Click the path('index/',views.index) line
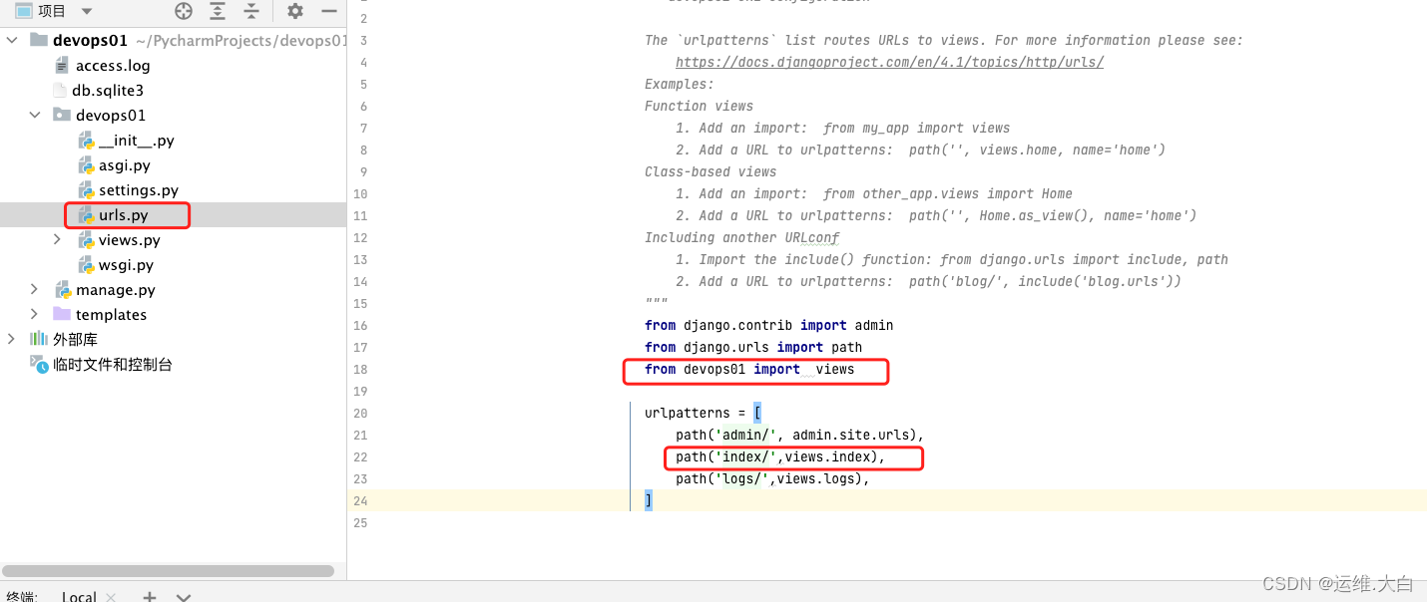The width and height of the screenshot is (1427, 602). click(x=780, y=456)
